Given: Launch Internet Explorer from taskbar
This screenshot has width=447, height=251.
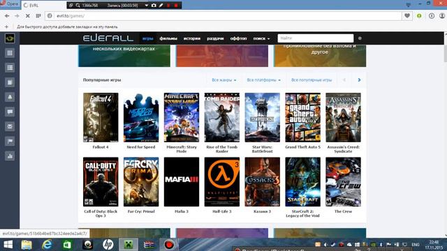Looking at the screenshot, I should click(47, 245).
